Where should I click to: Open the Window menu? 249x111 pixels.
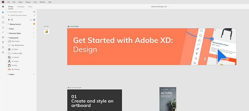tap(42, 2)
